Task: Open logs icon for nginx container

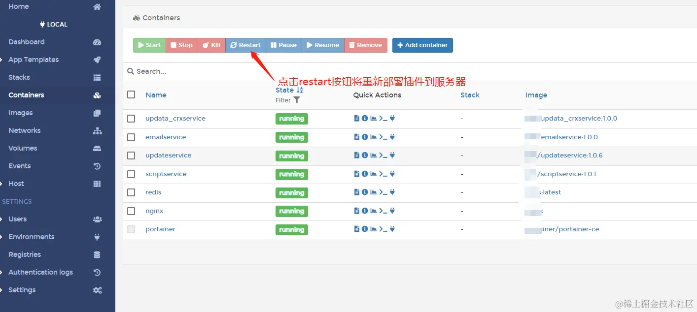Action: tap(357, 211)
